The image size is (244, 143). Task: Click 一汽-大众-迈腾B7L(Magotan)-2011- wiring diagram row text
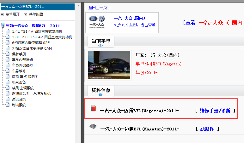(x=140, y=129)
